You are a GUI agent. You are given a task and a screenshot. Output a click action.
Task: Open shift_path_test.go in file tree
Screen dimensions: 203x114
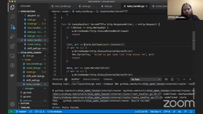pos(35,76)
